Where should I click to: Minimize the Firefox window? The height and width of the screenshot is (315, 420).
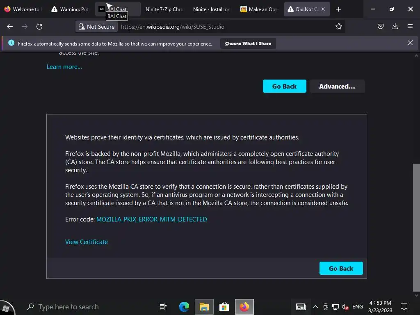(x=372, y=9)
